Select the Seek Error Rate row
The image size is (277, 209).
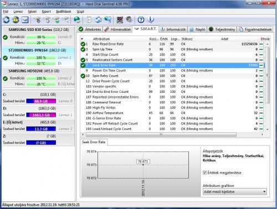coord(172,65)
